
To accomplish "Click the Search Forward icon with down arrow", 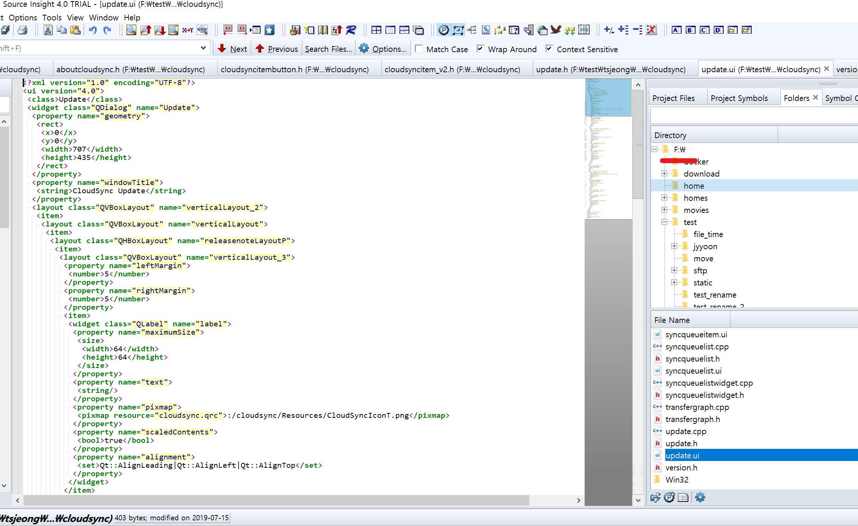I will point(159,30).
